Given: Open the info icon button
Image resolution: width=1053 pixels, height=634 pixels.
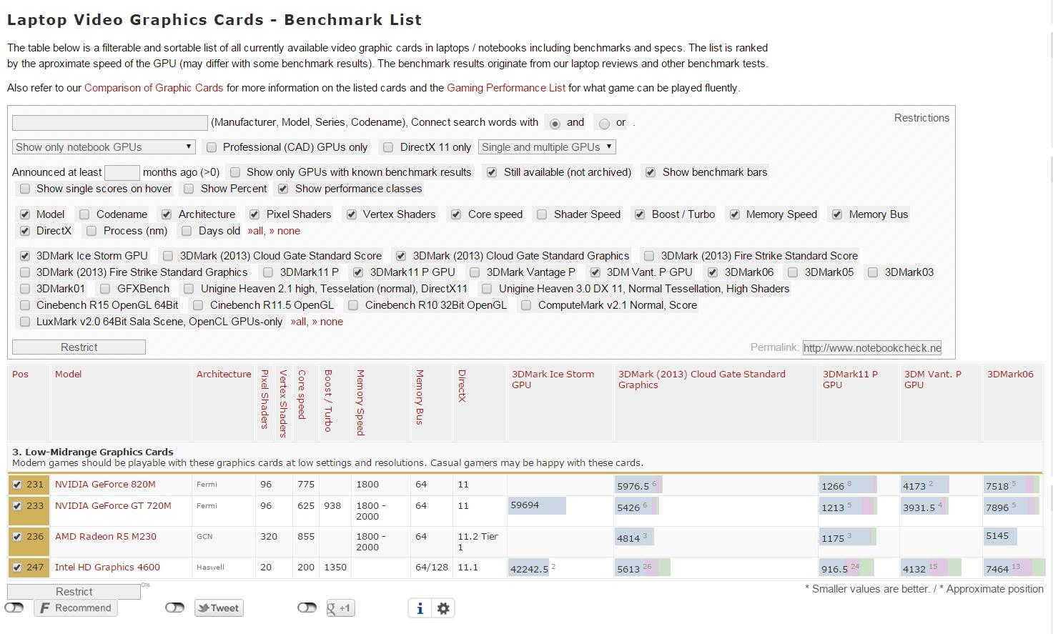Looking at the screenshot, I should pyautogui.click(x=420, y=608).
